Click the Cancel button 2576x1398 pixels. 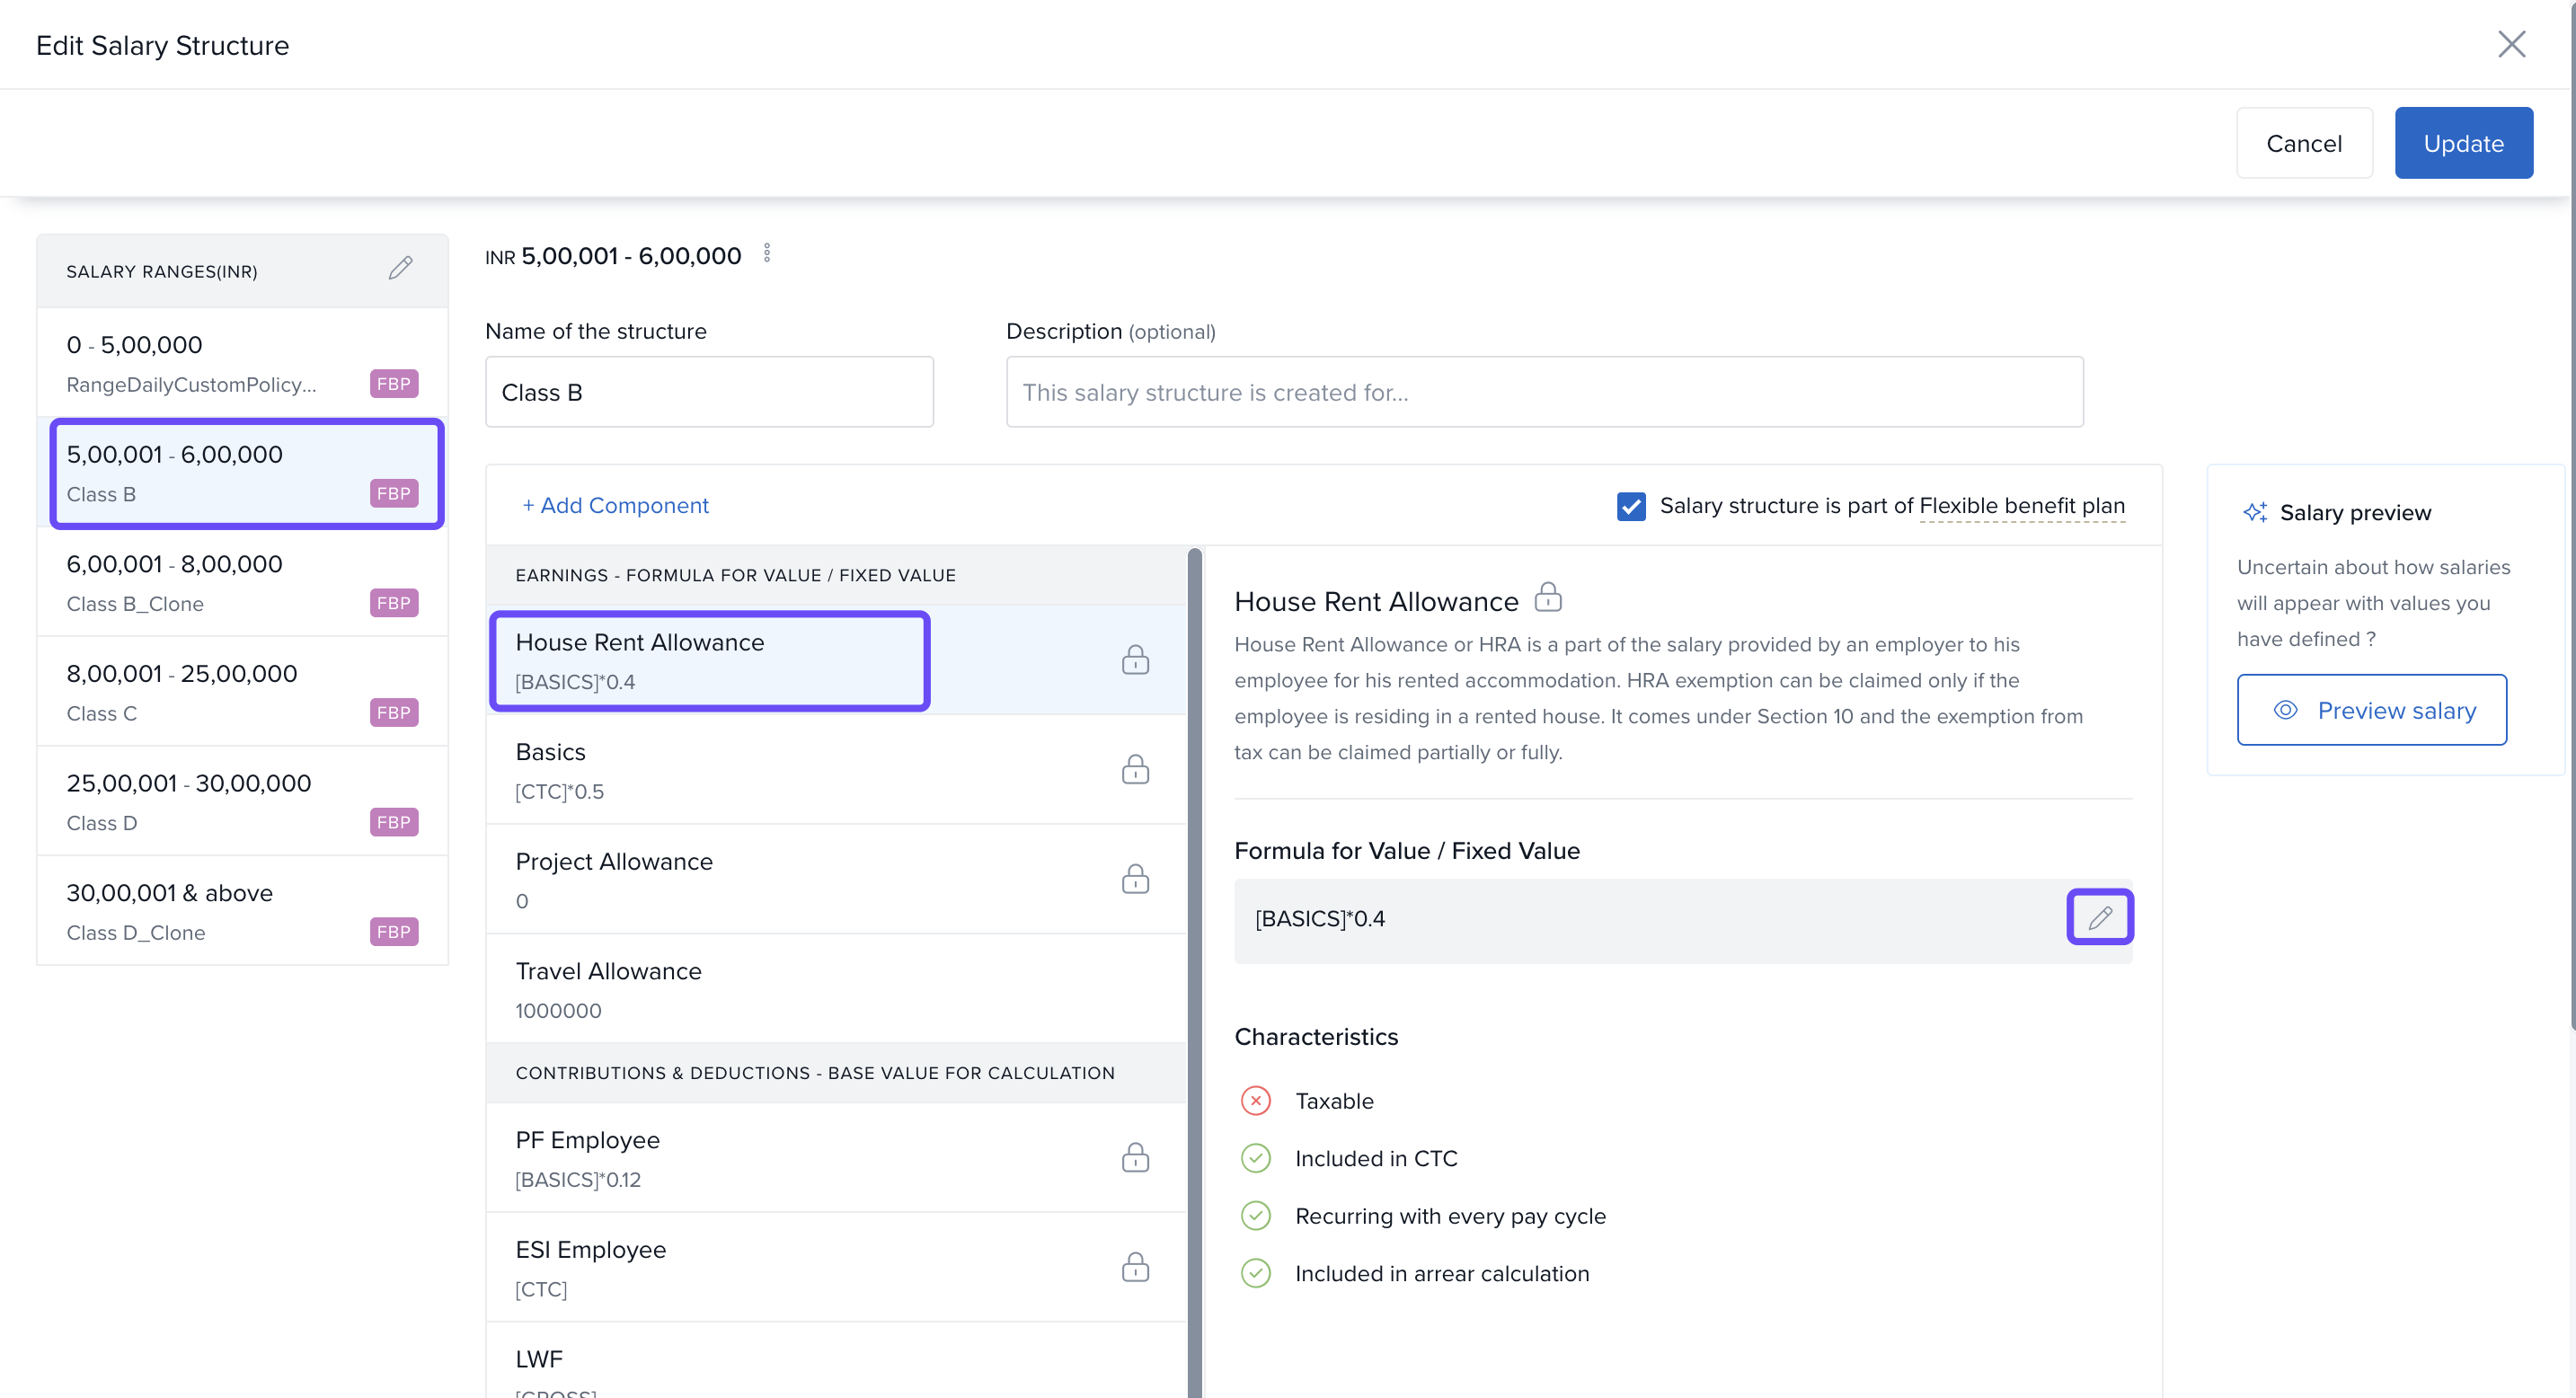(2303, 143)
